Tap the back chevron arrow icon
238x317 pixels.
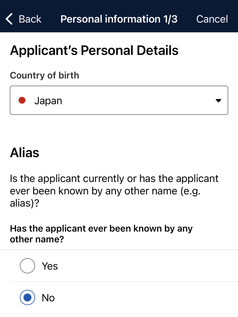click(x=9, y=19)
